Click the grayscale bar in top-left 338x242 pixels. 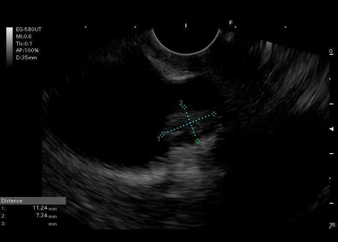click(9, 46)
